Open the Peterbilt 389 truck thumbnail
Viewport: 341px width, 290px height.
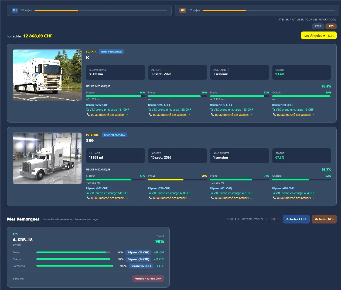(47, 158)
